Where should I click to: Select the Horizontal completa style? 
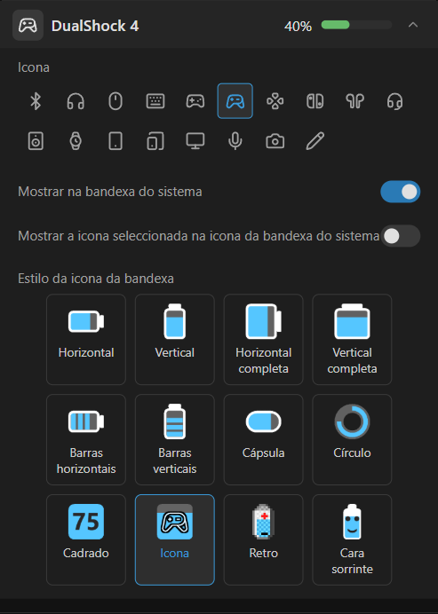click(x=264, y=340)
